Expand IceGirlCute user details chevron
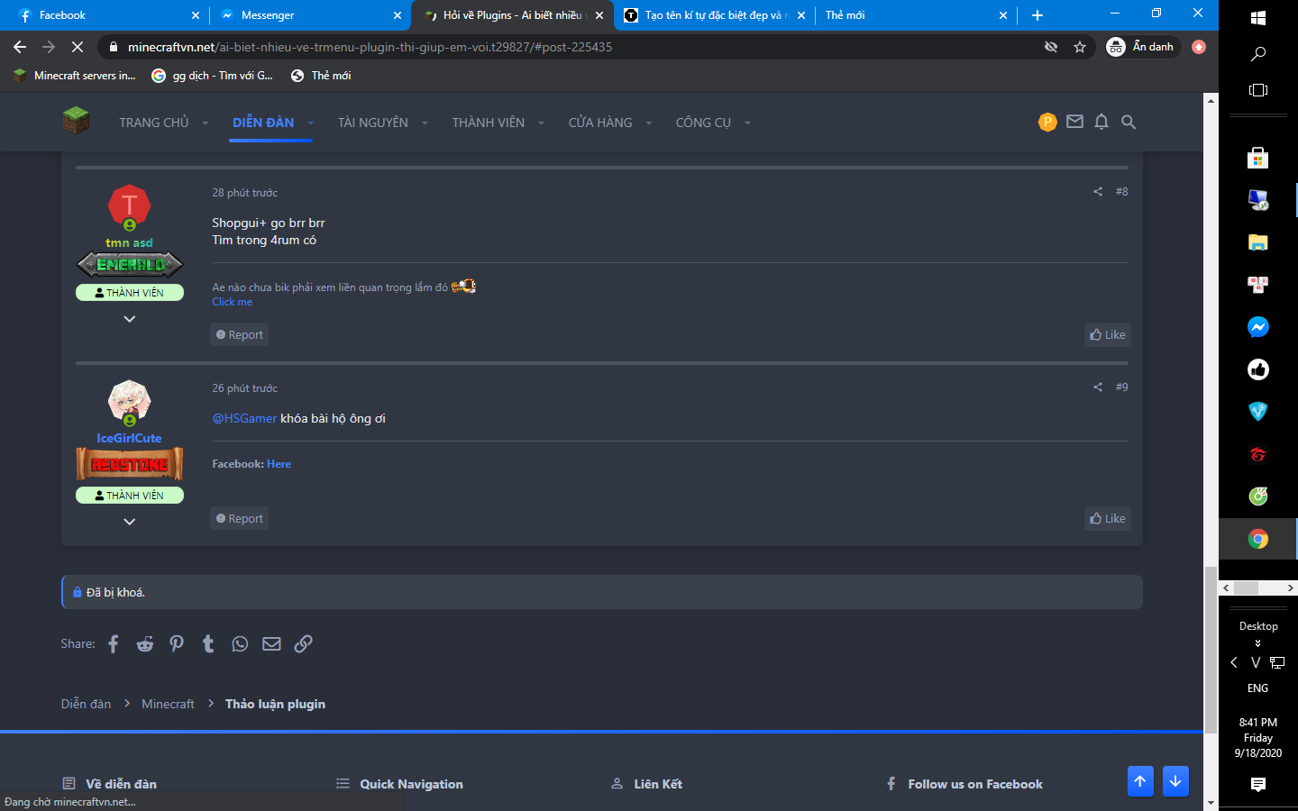 coord(130,522)
